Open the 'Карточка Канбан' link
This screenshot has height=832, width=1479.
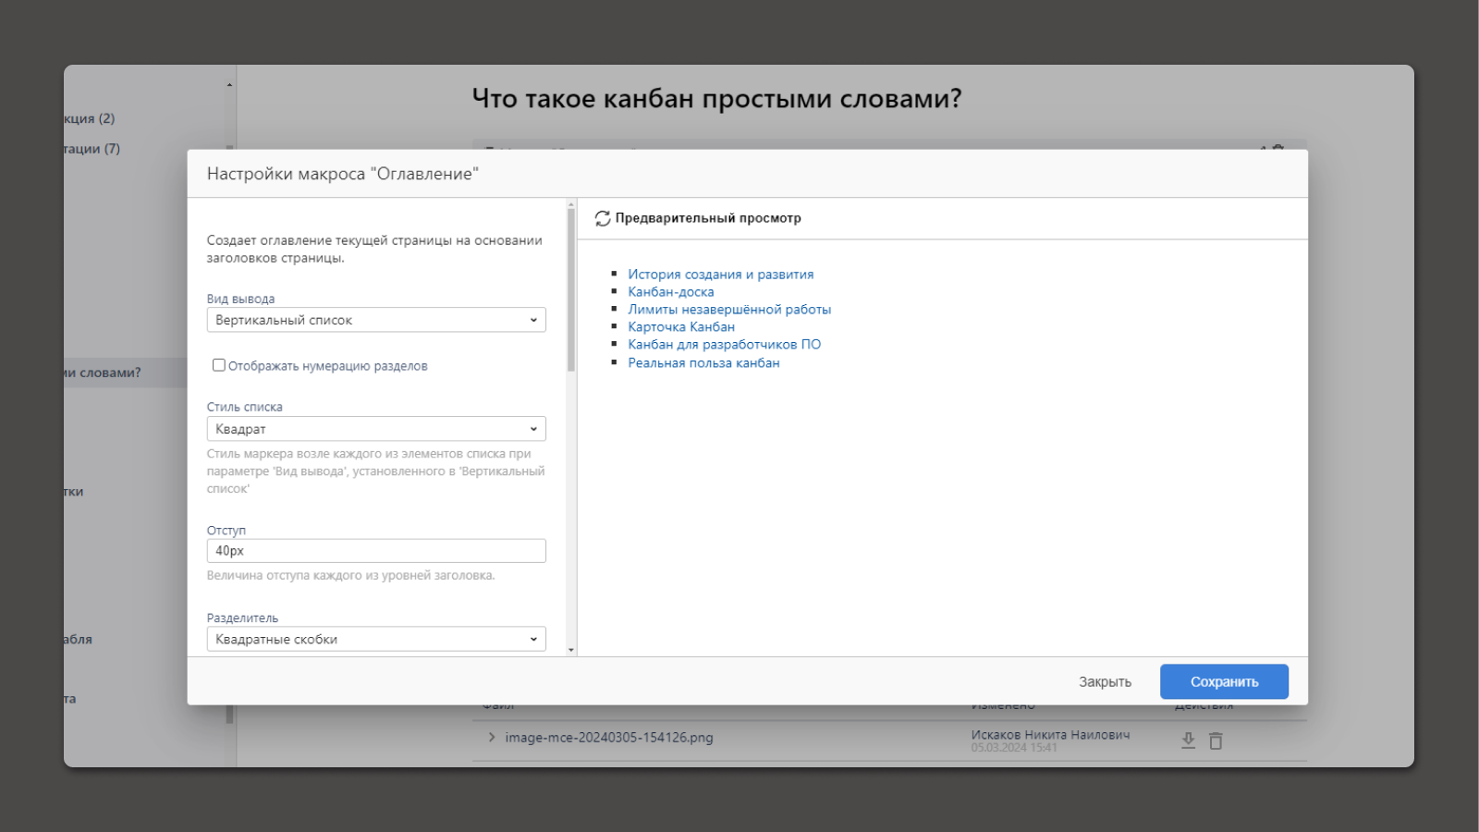point(681,327)
